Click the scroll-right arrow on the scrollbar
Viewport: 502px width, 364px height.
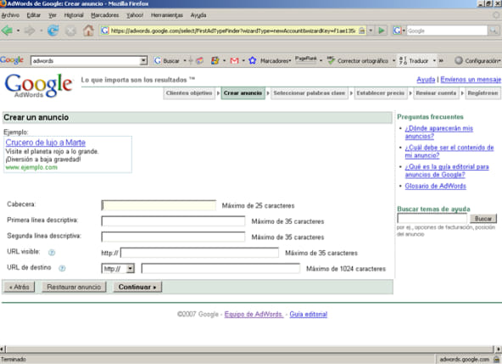pos(498,349)
